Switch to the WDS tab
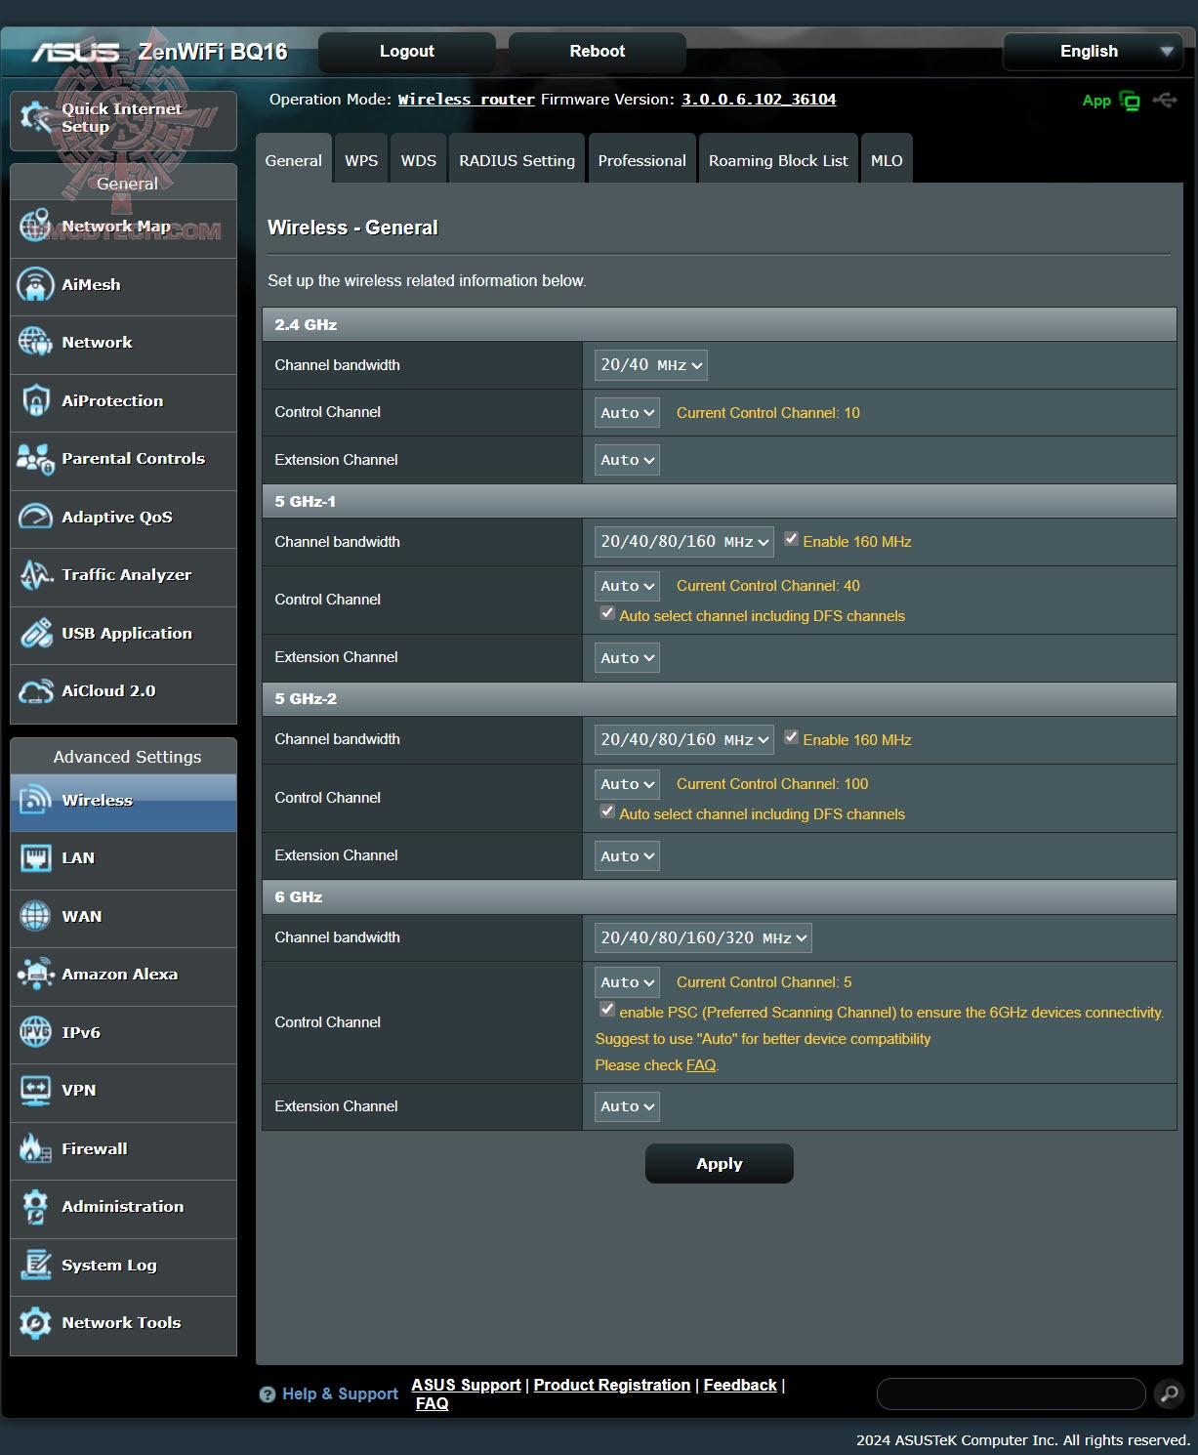Screen dimensions: 1198x1455 pyautogui.click(x=419, y=159)
